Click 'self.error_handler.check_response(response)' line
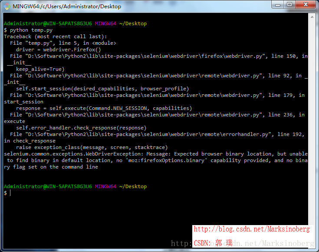The width and height of the screenshot is (319, 252). (81, 128)
